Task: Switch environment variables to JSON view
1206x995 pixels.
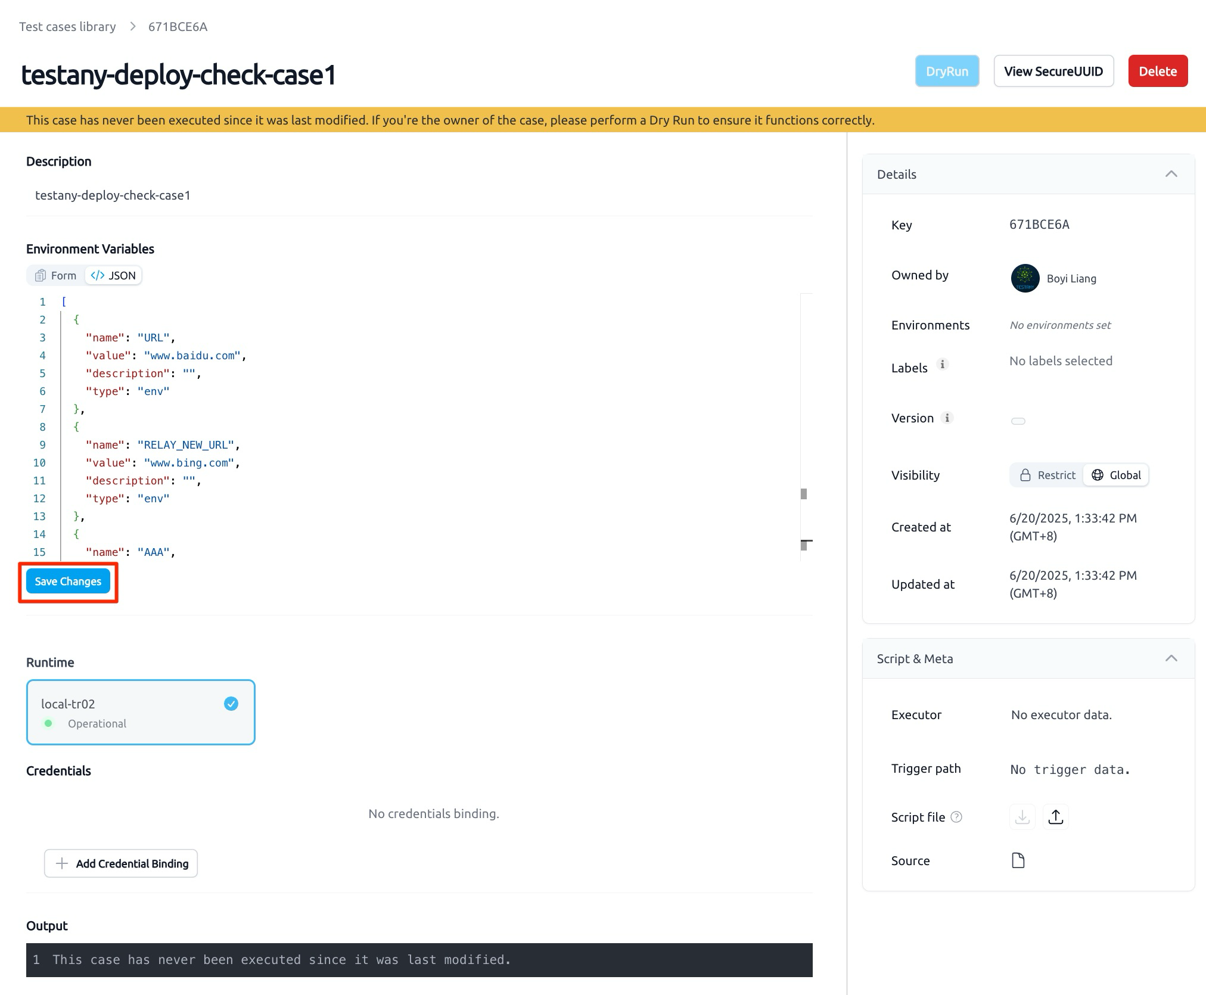Action: 113,275
